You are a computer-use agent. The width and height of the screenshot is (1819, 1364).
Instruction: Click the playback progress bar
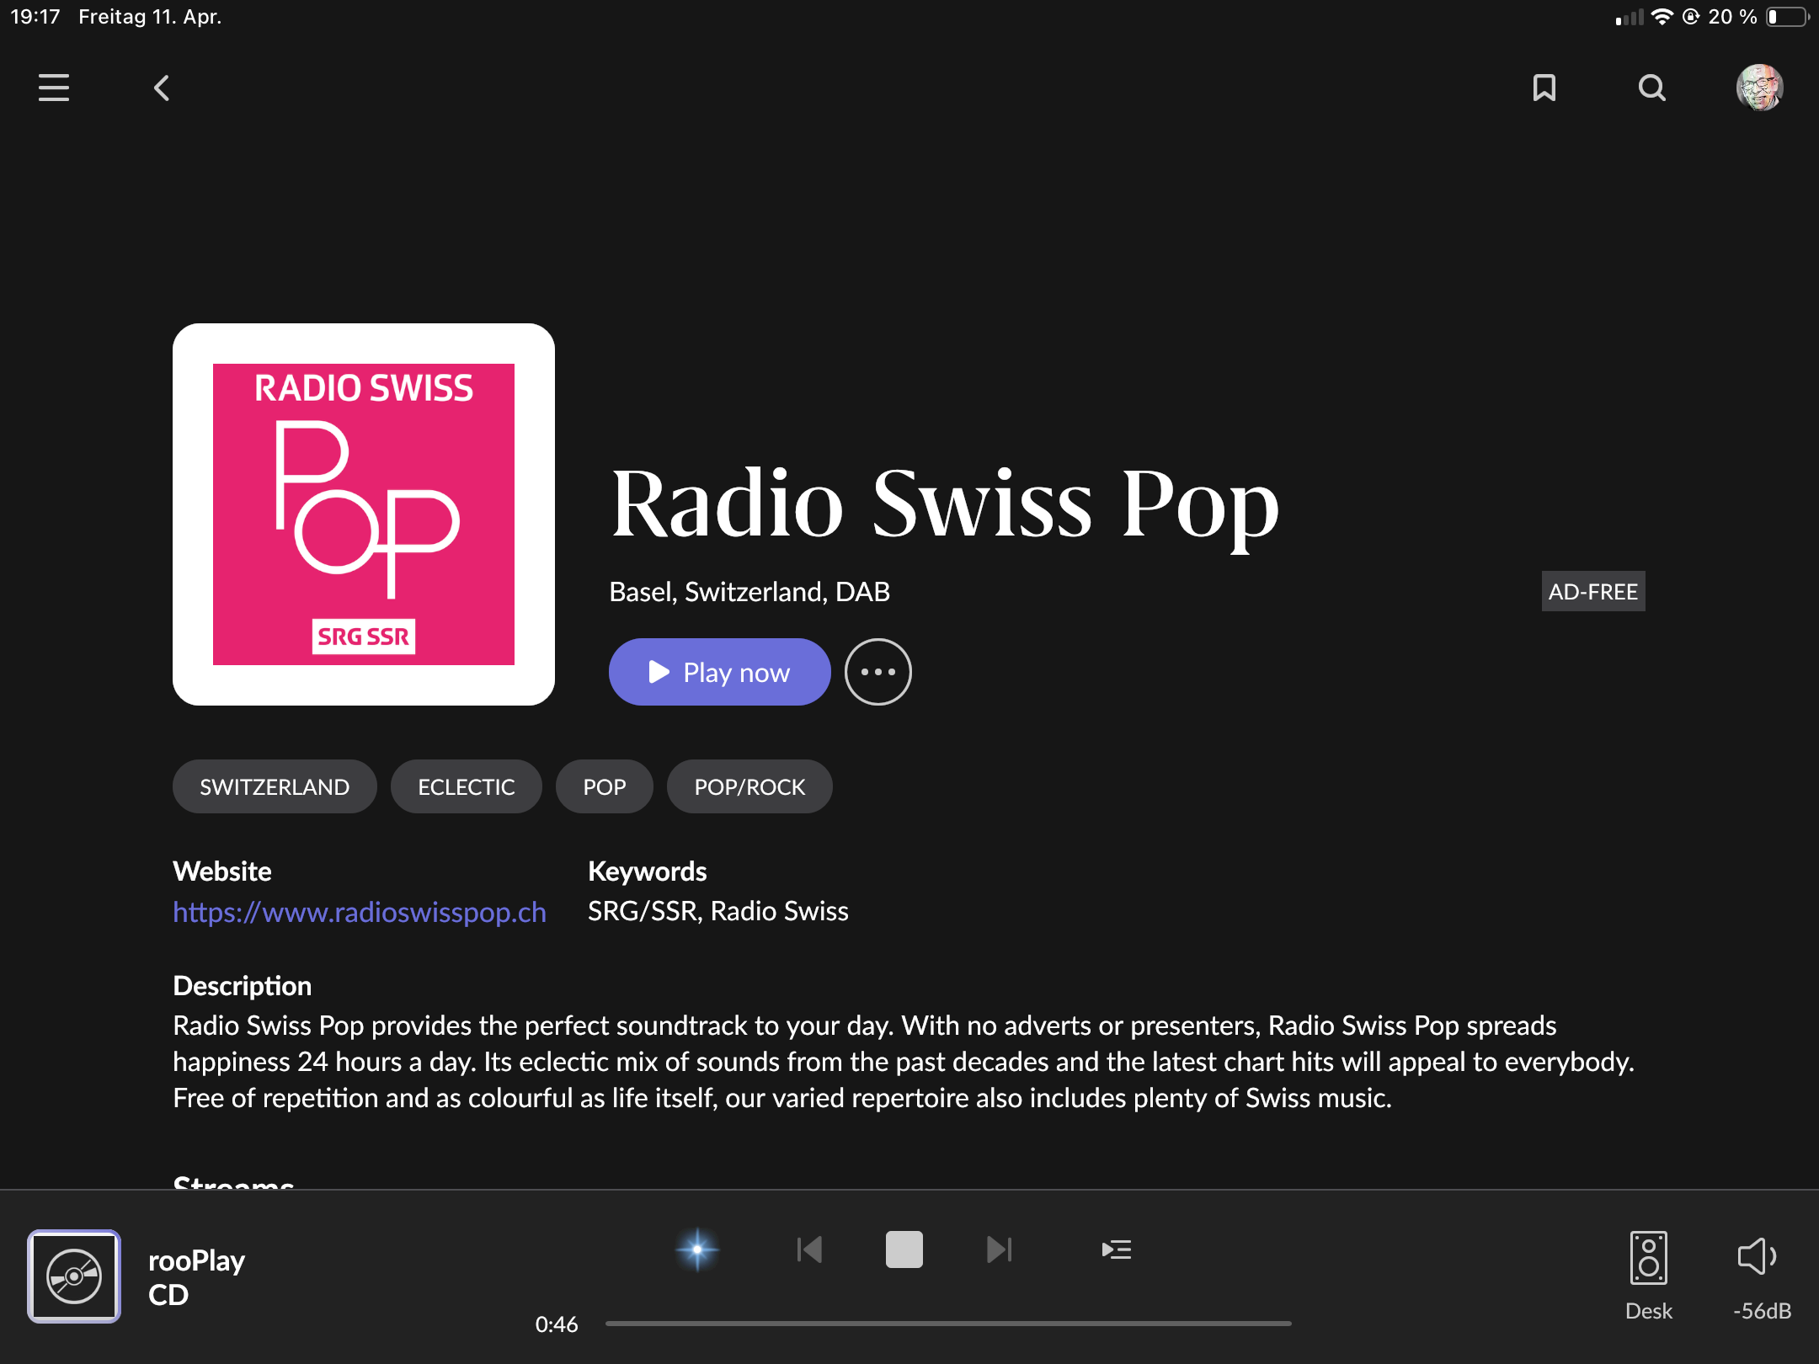pos(948,1324)
